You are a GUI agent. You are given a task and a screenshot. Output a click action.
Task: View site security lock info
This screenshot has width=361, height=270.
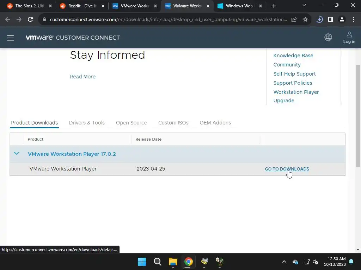(44, 20)
